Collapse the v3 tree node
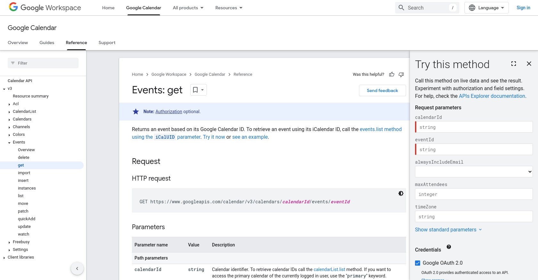 pos(4,89)
